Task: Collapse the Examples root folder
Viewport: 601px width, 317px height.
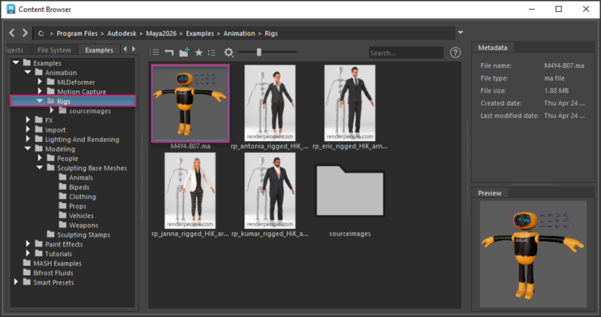Action: (16, 62)
